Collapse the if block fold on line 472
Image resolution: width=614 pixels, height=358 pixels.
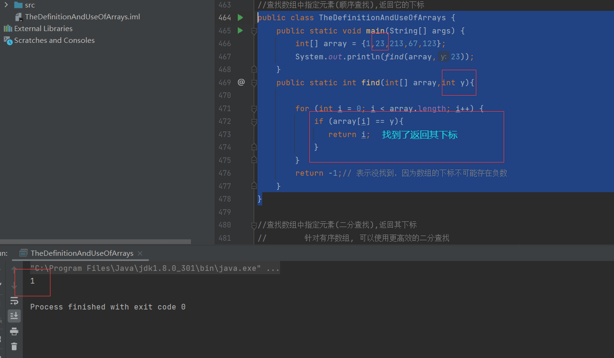click(254, 122)
